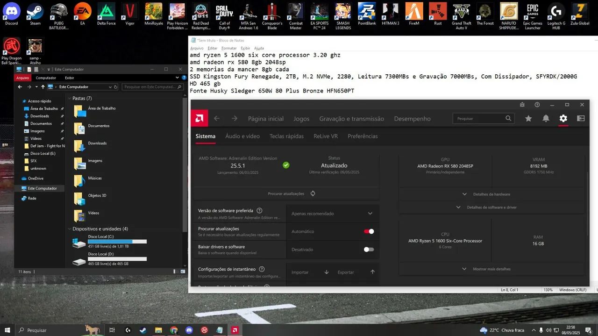
Task: Open Epic Games Launcher desktop icon
Action: click(x=533, y=16)
